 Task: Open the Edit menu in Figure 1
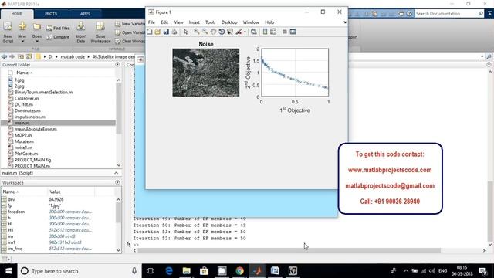pyautogui.click(x=164, y=22)
